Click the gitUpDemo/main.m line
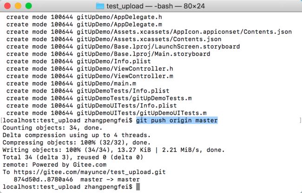This screenshot has height=193, width=302. [71, 83]
